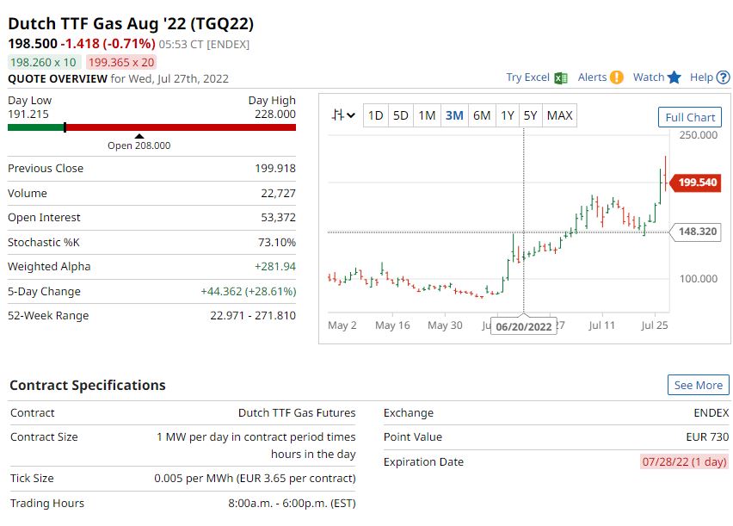Click the Open 208.000 marker on range bar
Viewport: 733px width, 526px height.
click(x=139, y=143)
